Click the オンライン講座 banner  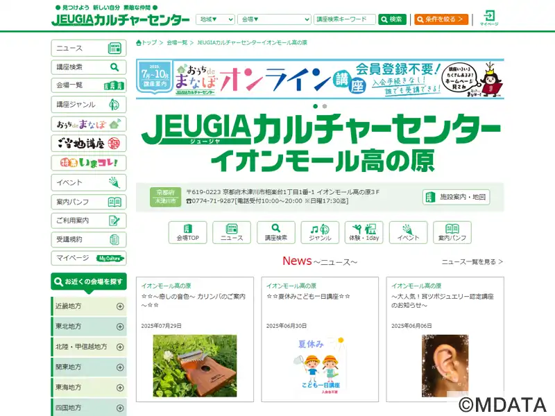pos(320,79)
